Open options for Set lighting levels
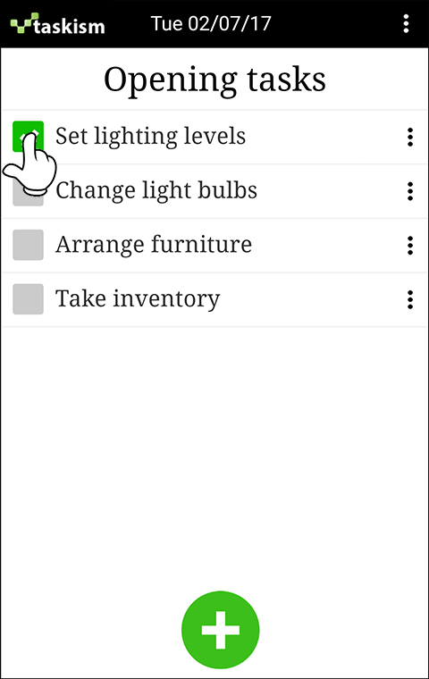 [x=410, y=138]
